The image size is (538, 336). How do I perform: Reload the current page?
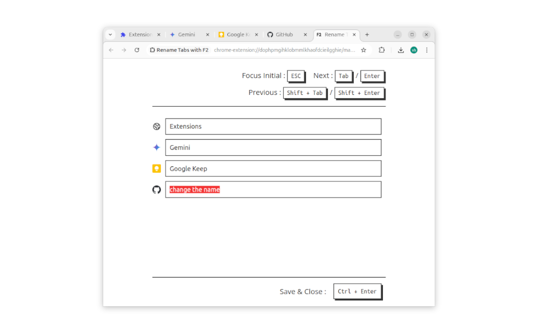point(137,50)
